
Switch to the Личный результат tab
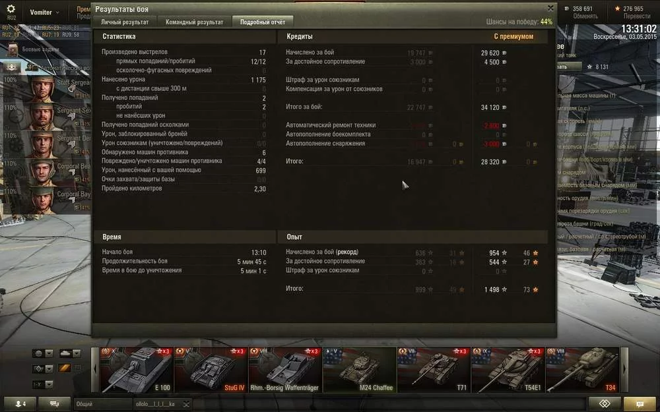click(125, 22)
